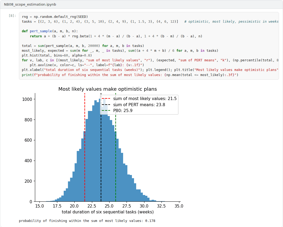The image size is (283, 227).
Task: Click the x-axis tick label 30.0
Action: (x=144, y=206)
